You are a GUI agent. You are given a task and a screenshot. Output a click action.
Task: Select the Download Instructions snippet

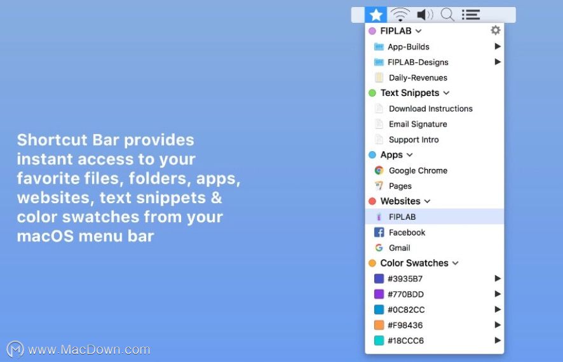pyautogui.click(x=435, y=109)
